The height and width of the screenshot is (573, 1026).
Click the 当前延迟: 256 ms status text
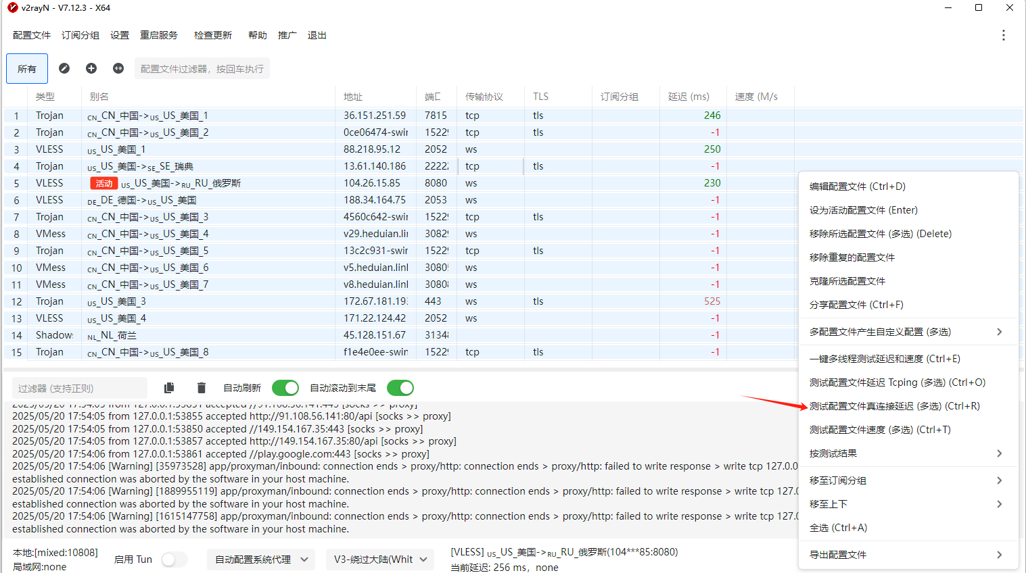tap(505, 568)
